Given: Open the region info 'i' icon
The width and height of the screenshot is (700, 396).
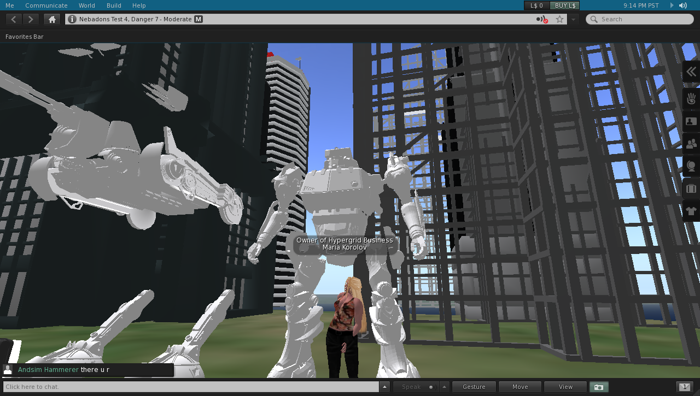Looking at the screenshot, I should tap(72, 19).
